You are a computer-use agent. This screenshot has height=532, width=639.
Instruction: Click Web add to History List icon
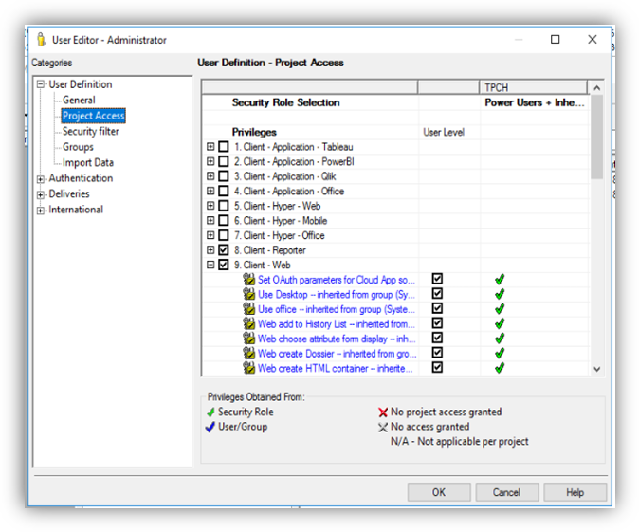(x=250, y=324)
